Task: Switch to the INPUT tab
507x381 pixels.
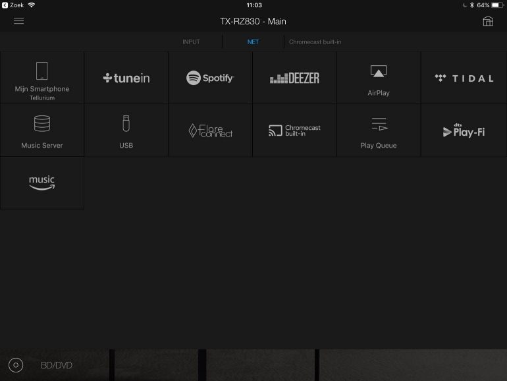Action: (191, 42)
